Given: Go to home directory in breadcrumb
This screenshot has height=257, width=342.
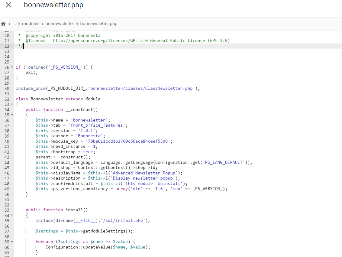Looking at the screenshot, I should (3, 24).
